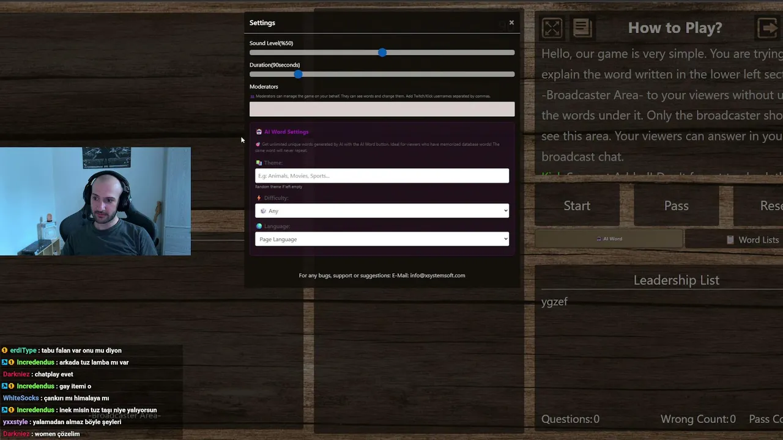
Task: Click the Leadership List heading
Action: (x=677, y=280)
